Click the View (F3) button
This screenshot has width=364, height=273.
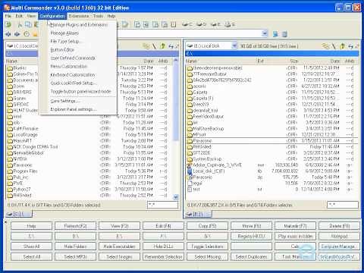[119, 226]
